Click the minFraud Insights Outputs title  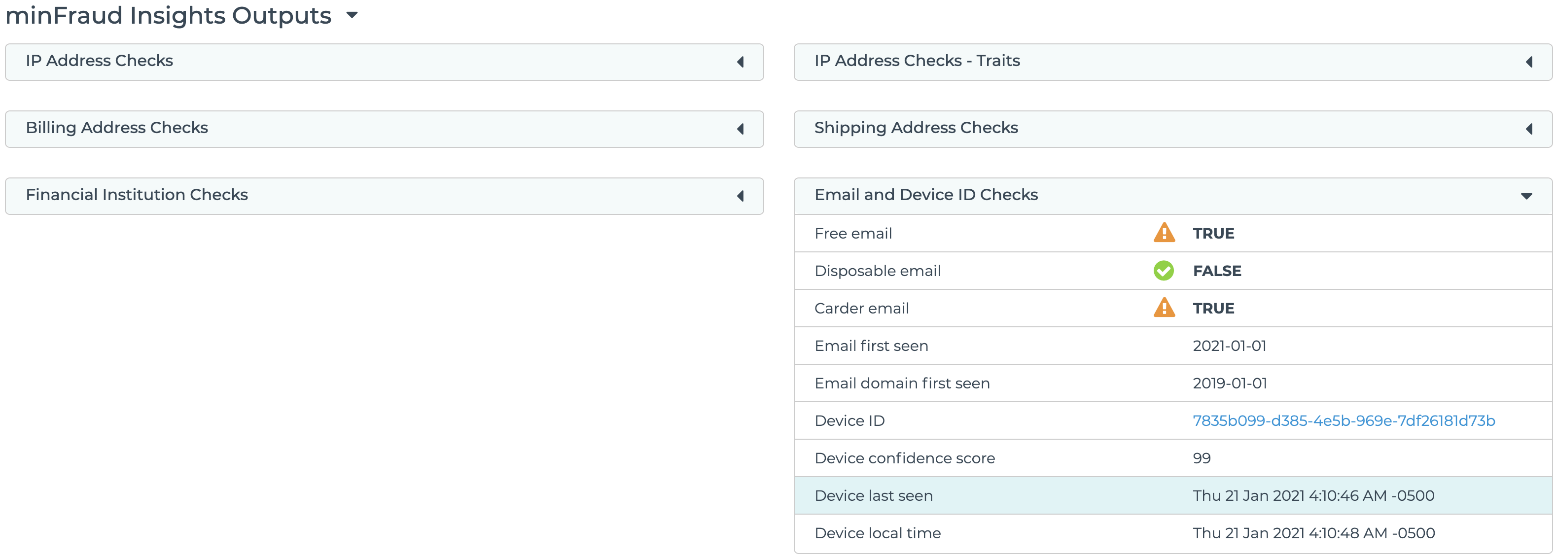point(169,15)
